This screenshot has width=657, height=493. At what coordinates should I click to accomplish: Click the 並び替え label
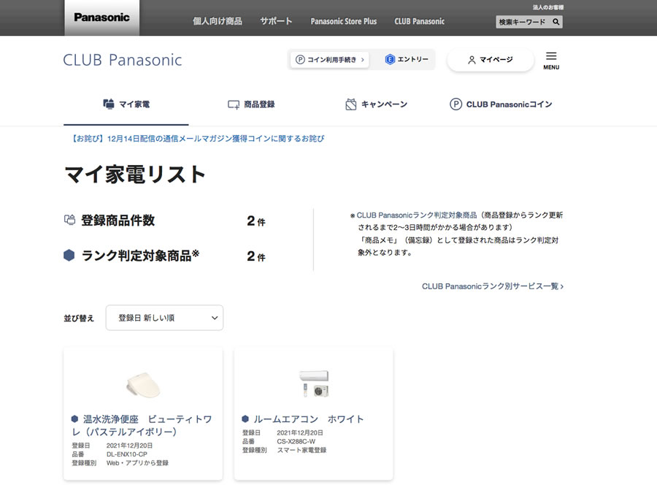tap(79, 318)
